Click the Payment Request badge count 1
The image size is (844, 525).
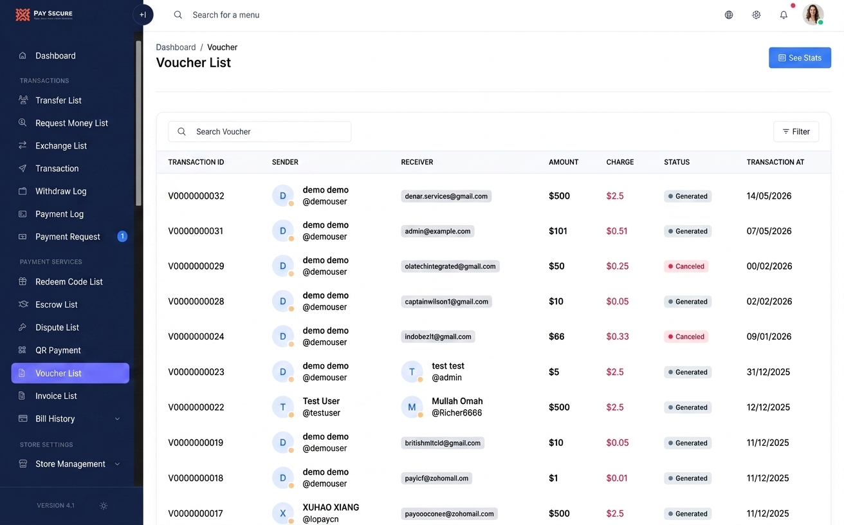(122, 237)
